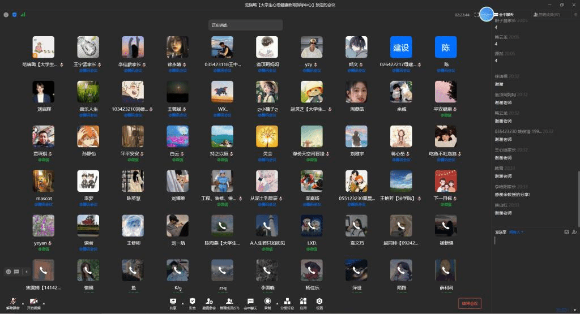
Task: Open audio options arrow beside microphone
Action: (x=23, y=303)
